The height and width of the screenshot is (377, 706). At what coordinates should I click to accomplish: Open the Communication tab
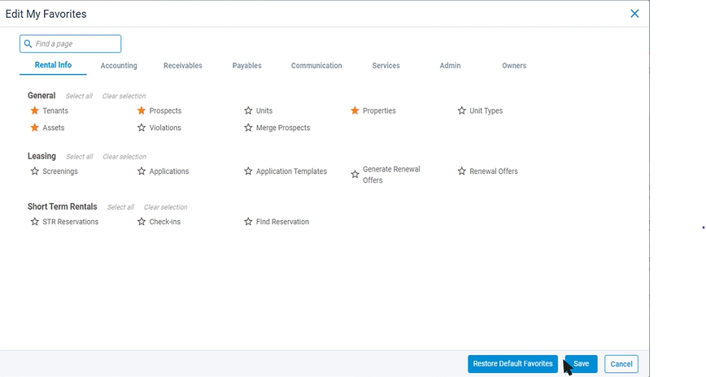coord(316,66)
